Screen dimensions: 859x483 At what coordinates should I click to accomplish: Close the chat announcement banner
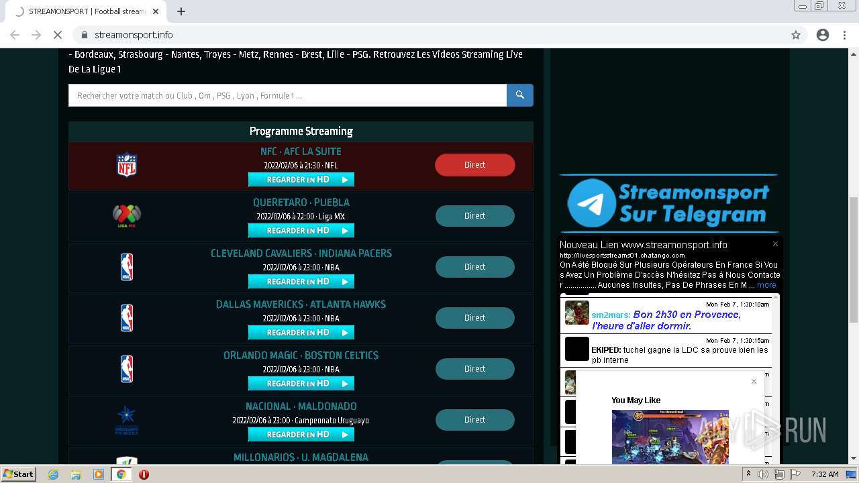775,244
